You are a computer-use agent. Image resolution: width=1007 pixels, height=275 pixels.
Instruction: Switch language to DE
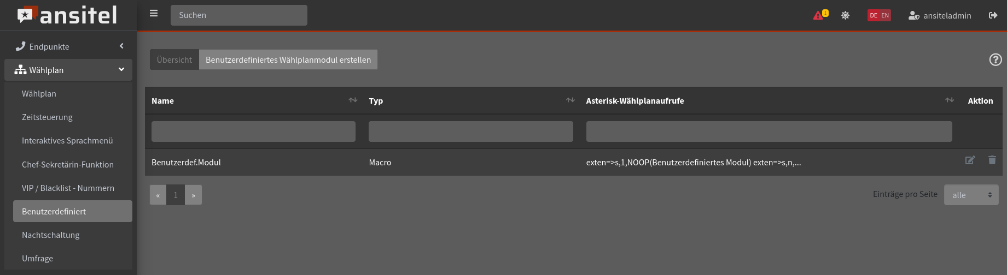[874, 15]
